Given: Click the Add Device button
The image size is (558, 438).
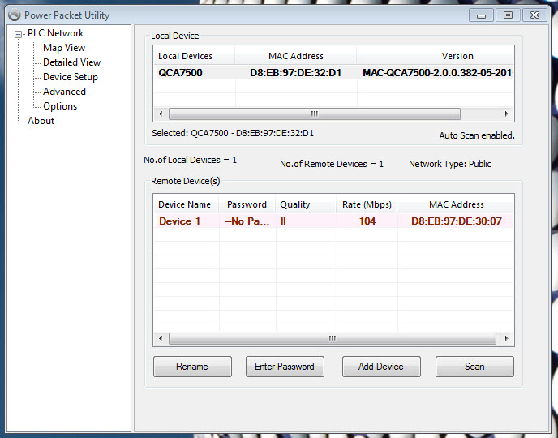Looking at the screenshot, I should click(381, 367).
